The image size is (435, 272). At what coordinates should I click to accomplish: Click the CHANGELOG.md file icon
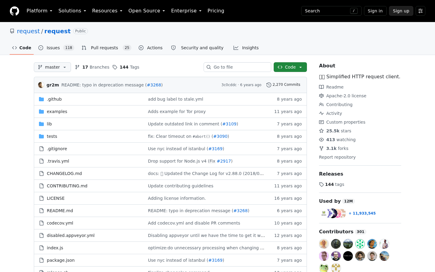pyautogui.click(x=41, y=173)
